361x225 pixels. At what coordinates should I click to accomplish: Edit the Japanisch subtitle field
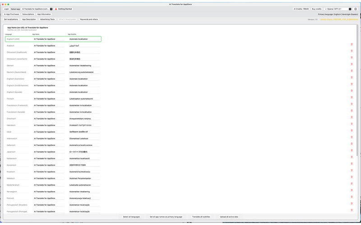pos(84,152)
